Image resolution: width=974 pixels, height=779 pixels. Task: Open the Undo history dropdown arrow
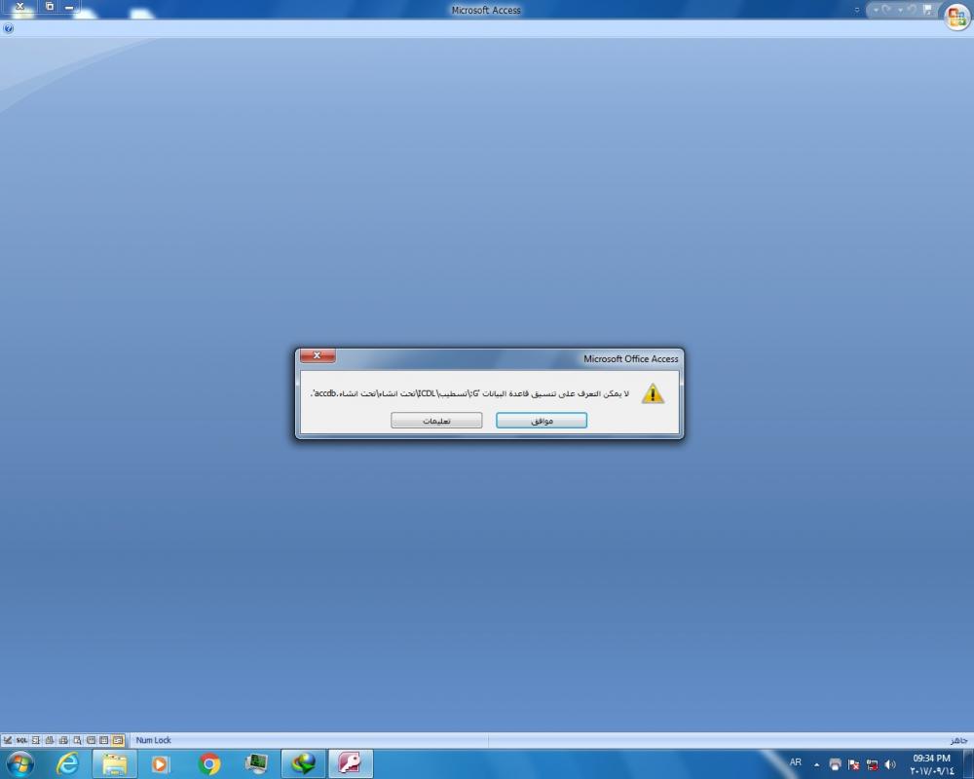(x=900, y=10)
